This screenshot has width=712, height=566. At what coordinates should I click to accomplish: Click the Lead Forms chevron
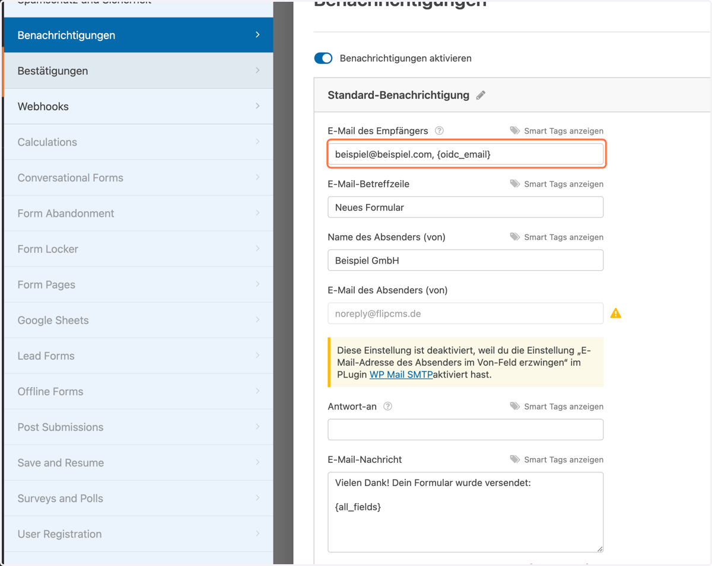[x=258, y=356]
